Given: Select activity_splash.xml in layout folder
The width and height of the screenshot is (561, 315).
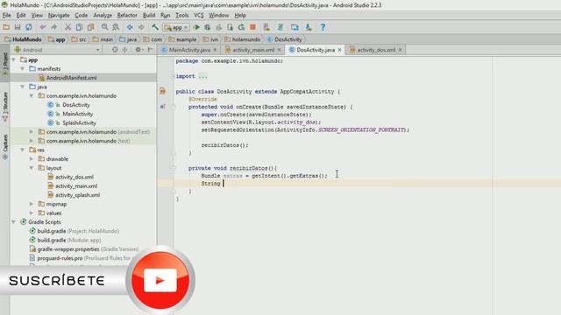Looking at the screenshot, I should (77, 195).
